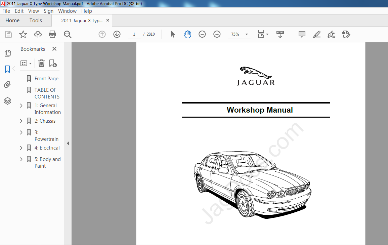This screenshot has height=245, width=388.
Task: Toggle Bookmarks panel icon in sidebar
Action: pyautogui.click(x=7, y=69)
